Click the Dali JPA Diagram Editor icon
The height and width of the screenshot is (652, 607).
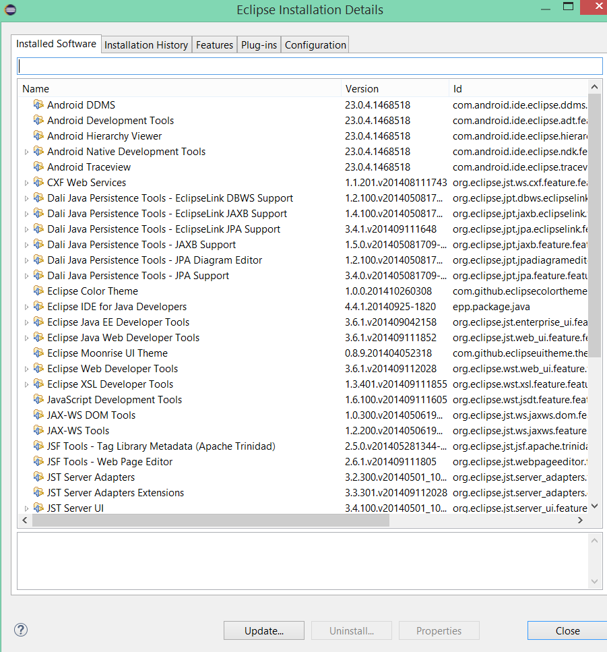tap(38, 260)
